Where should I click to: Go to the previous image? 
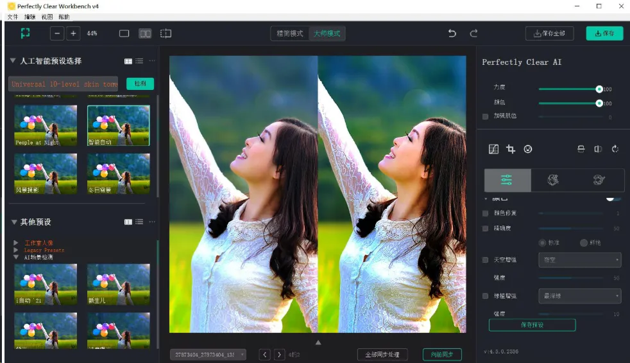[264, 355]
